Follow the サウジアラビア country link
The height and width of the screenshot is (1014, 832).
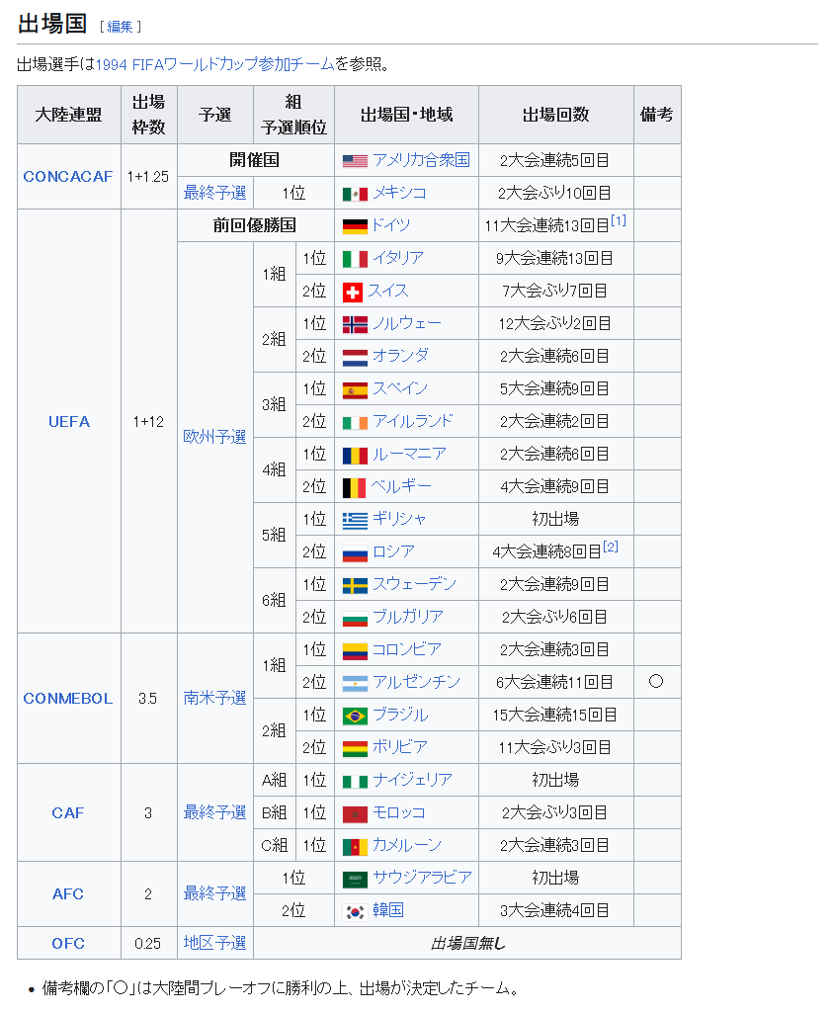point(422,878)
